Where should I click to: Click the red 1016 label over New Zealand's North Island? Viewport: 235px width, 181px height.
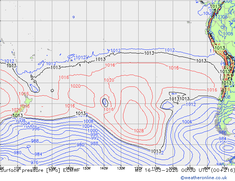(x=24, y=94)
